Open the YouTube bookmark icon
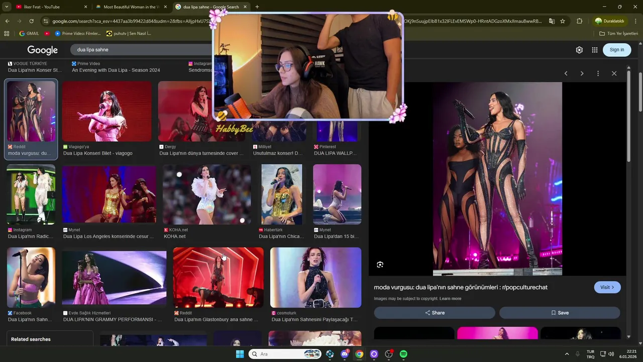This screenshot has width=643, height=362. point(47,33)
